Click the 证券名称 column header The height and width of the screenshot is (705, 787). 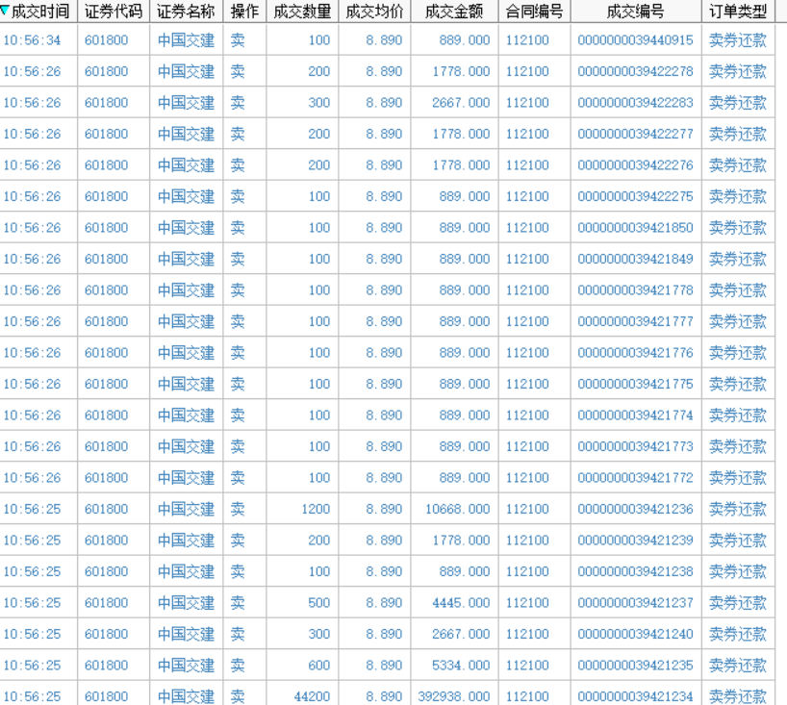tap(186, 11)
